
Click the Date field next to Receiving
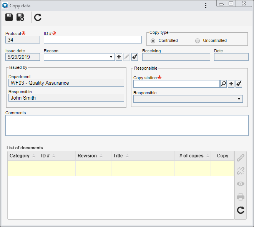point(231,57)
